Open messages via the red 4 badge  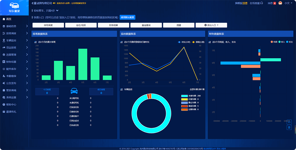coord(275,3)
